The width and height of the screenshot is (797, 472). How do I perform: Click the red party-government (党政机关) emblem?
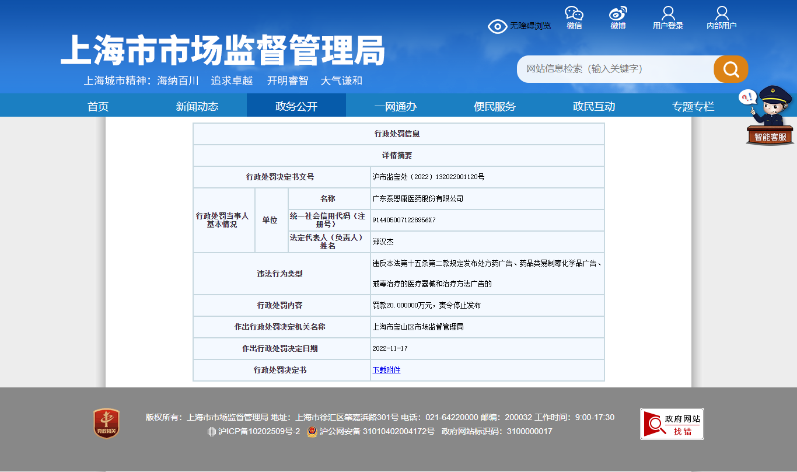[x=106, y=424]
